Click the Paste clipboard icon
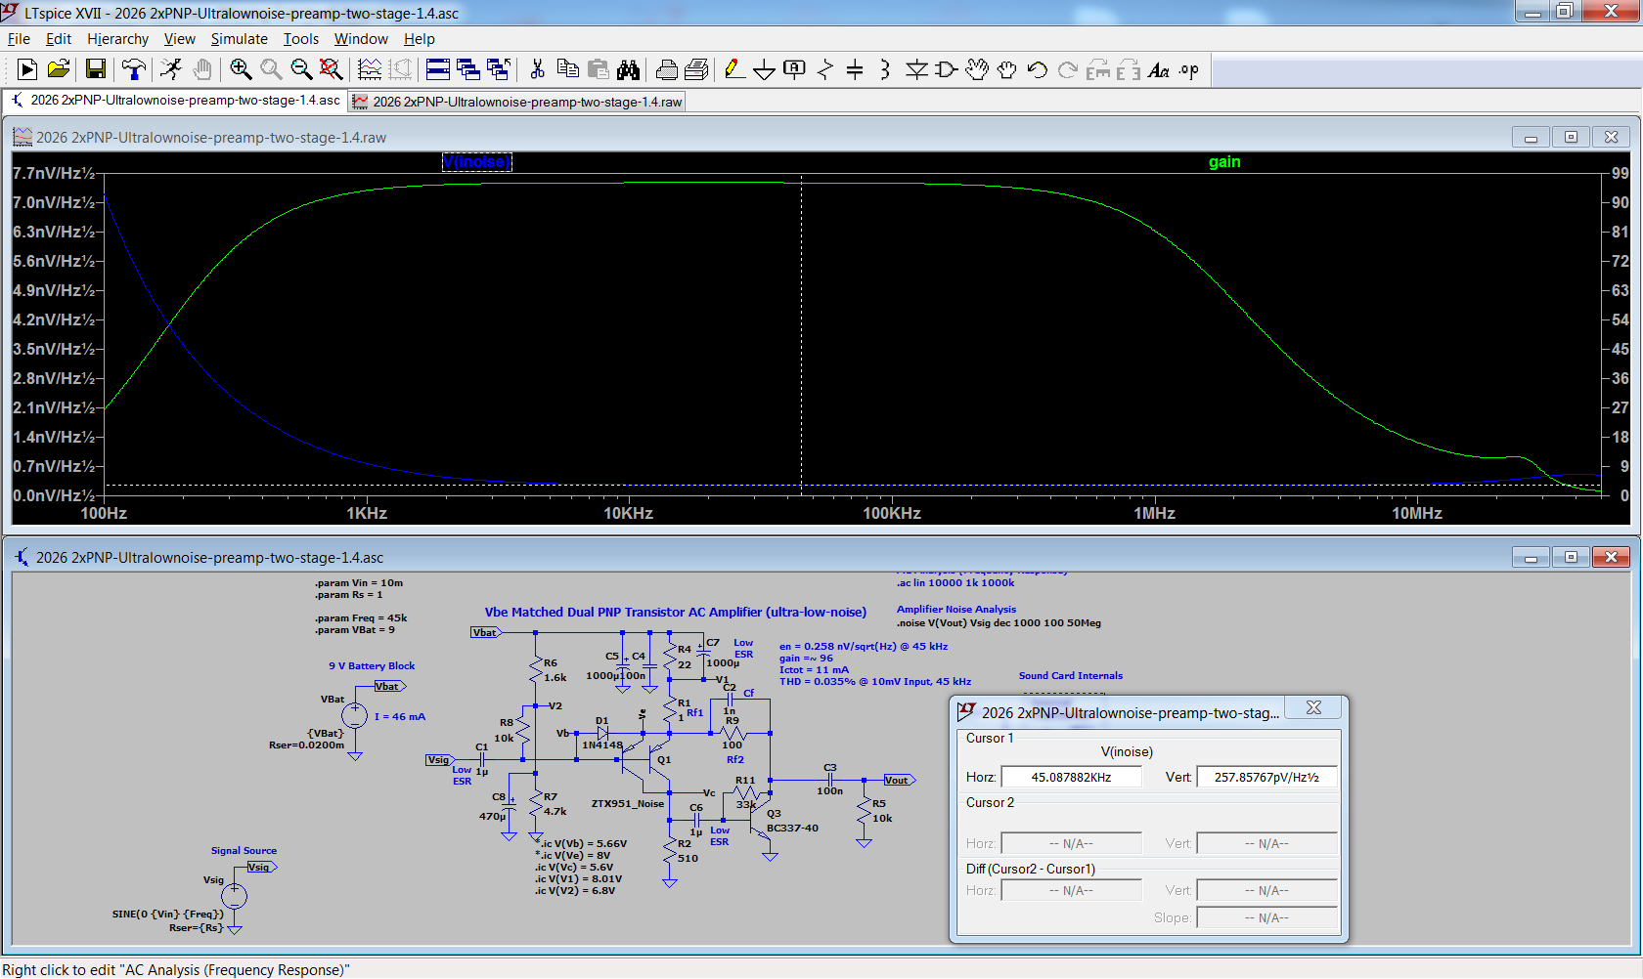The width and height of the screenshot is (1643, 979). pos(598,69)
